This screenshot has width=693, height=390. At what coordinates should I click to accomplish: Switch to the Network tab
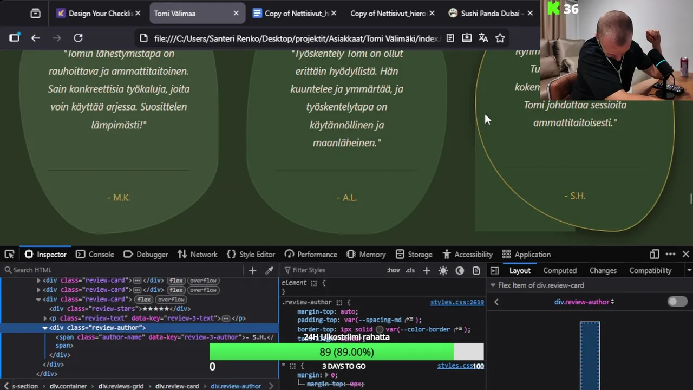point(197,254)
